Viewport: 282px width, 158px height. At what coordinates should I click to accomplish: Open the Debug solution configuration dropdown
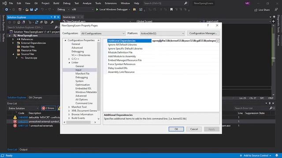tap(63, 10)
